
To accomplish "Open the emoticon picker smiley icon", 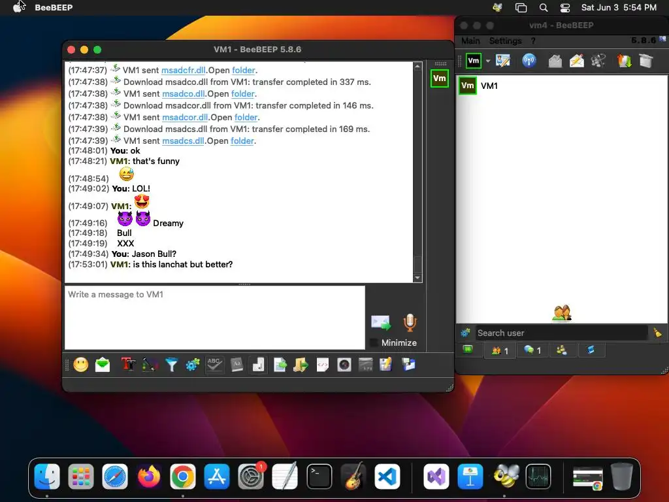I will tap(80, 365).
